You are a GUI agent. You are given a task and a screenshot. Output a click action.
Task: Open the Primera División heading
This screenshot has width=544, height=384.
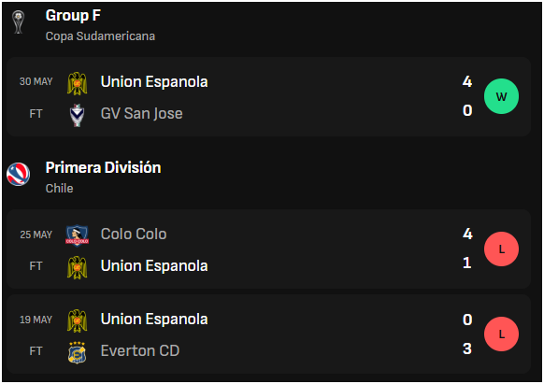click(x=104, y=167)
